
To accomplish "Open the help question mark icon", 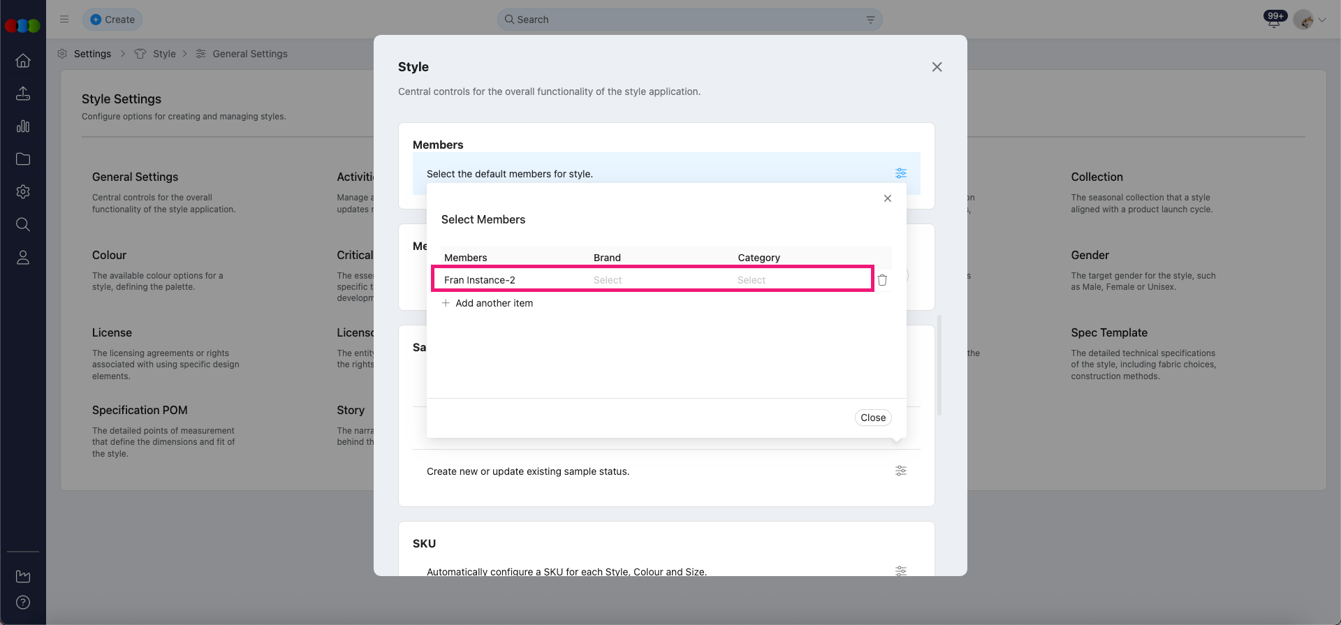I will click(23, 602).
